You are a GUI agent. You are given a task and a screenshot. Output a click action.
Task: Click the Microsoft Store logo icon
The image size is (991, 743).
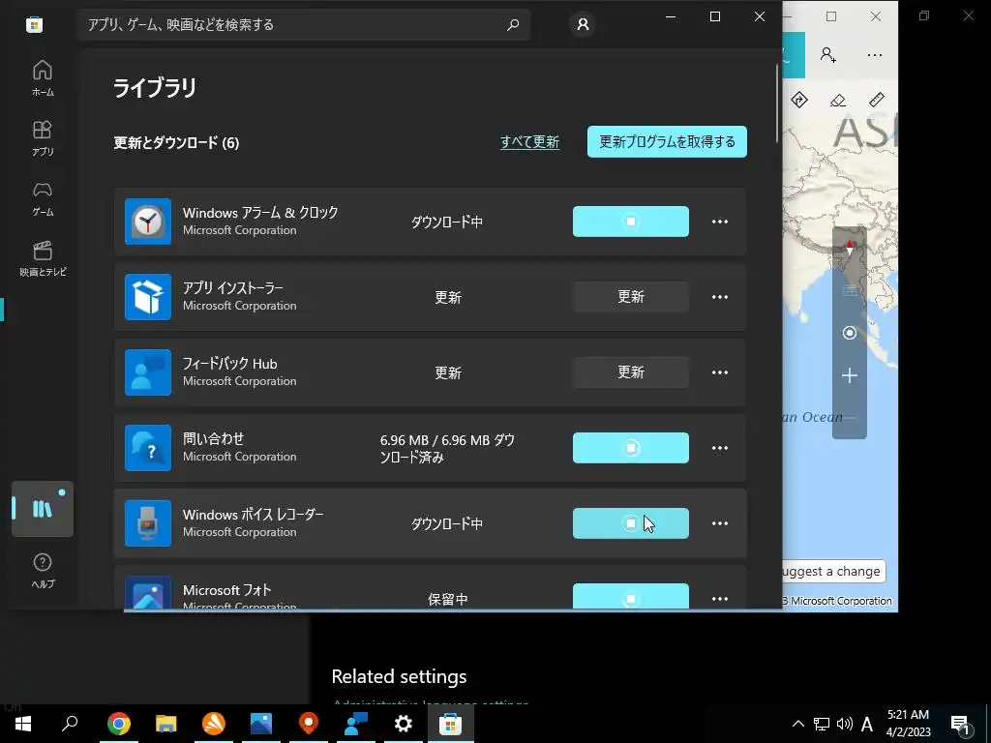pyautogui.click(x=34, y=24)
